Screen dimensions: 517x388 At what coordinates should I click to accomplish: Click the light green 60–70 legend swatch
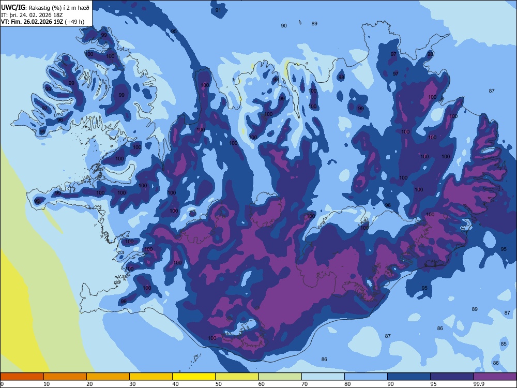[x=280, y=377]
